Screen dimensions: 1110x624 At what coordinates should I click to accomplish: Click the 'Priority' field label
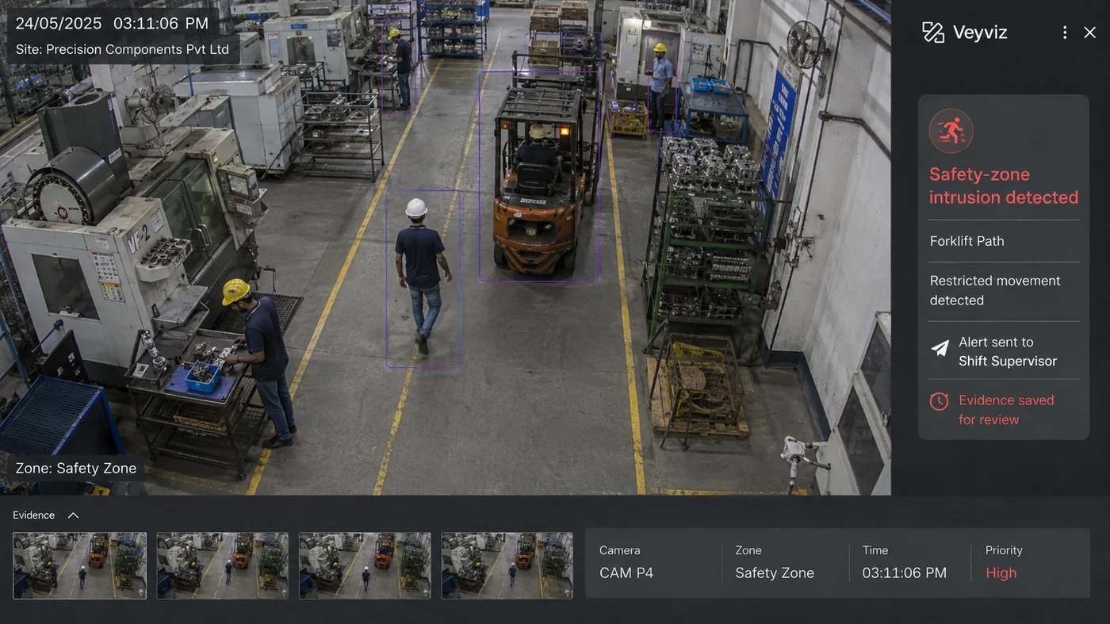(x=1004, y=550)
